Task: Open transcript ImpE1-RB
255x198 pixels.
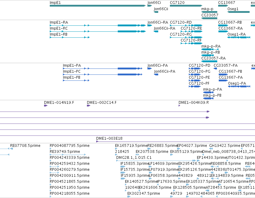Action: tap(58, 34)
